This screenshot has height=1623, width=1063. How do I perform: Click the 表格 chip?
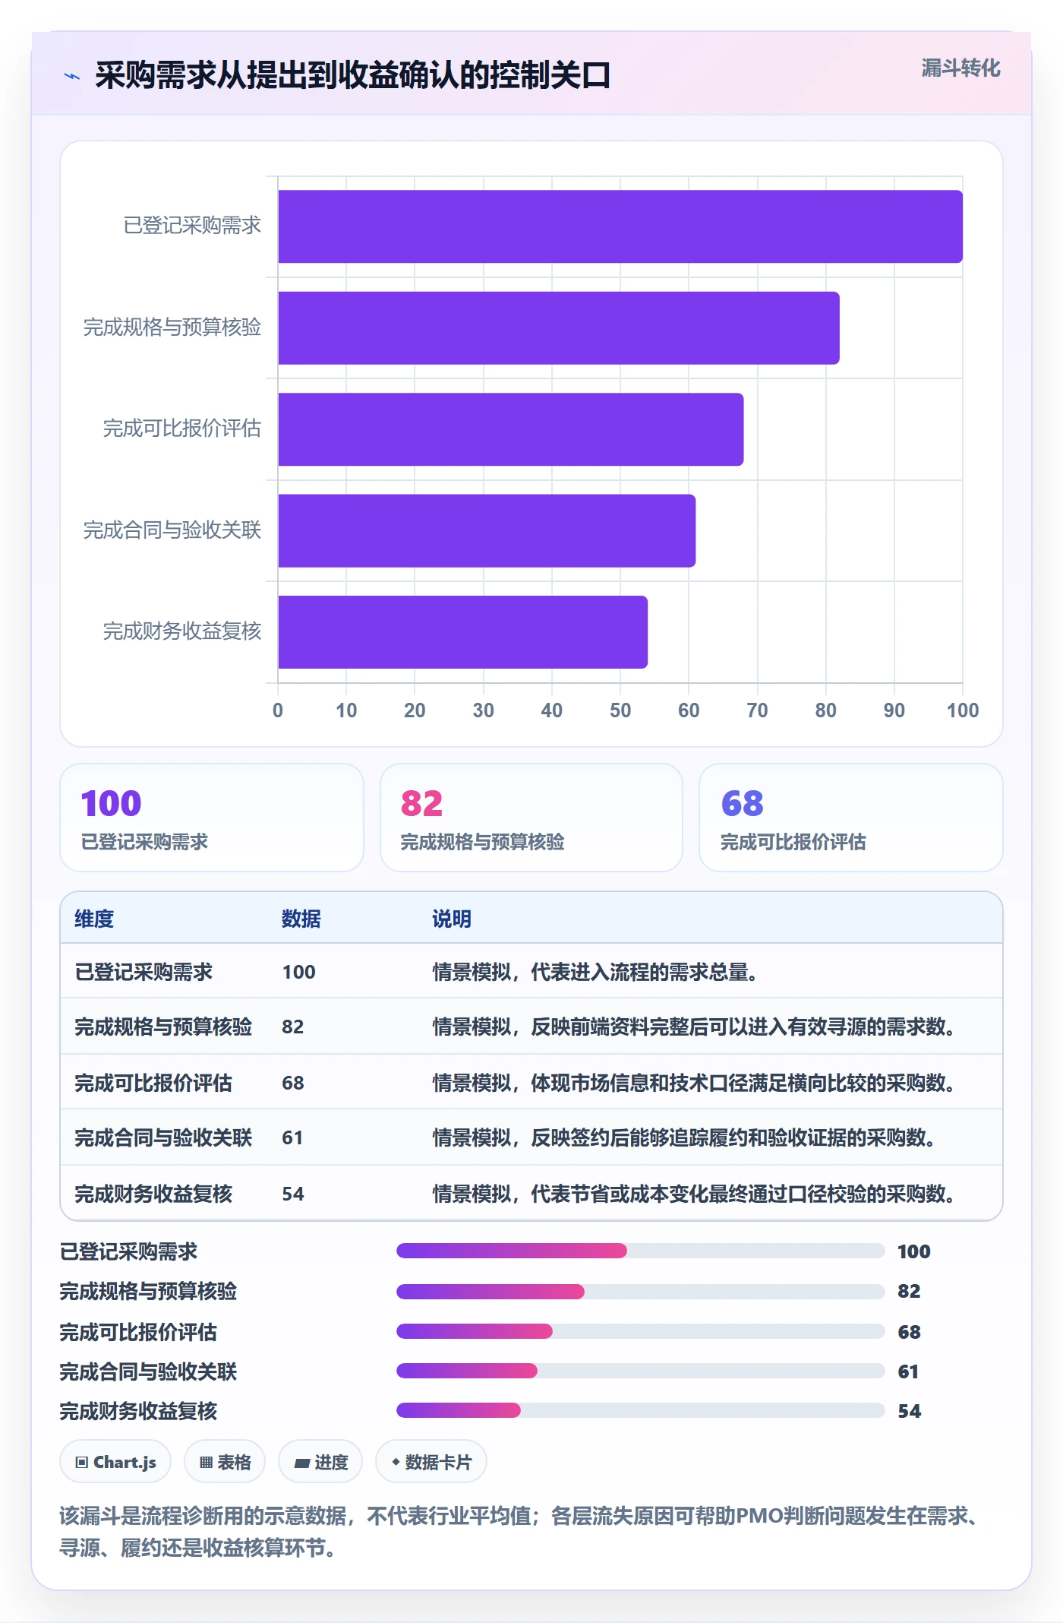pos(225,1462)
